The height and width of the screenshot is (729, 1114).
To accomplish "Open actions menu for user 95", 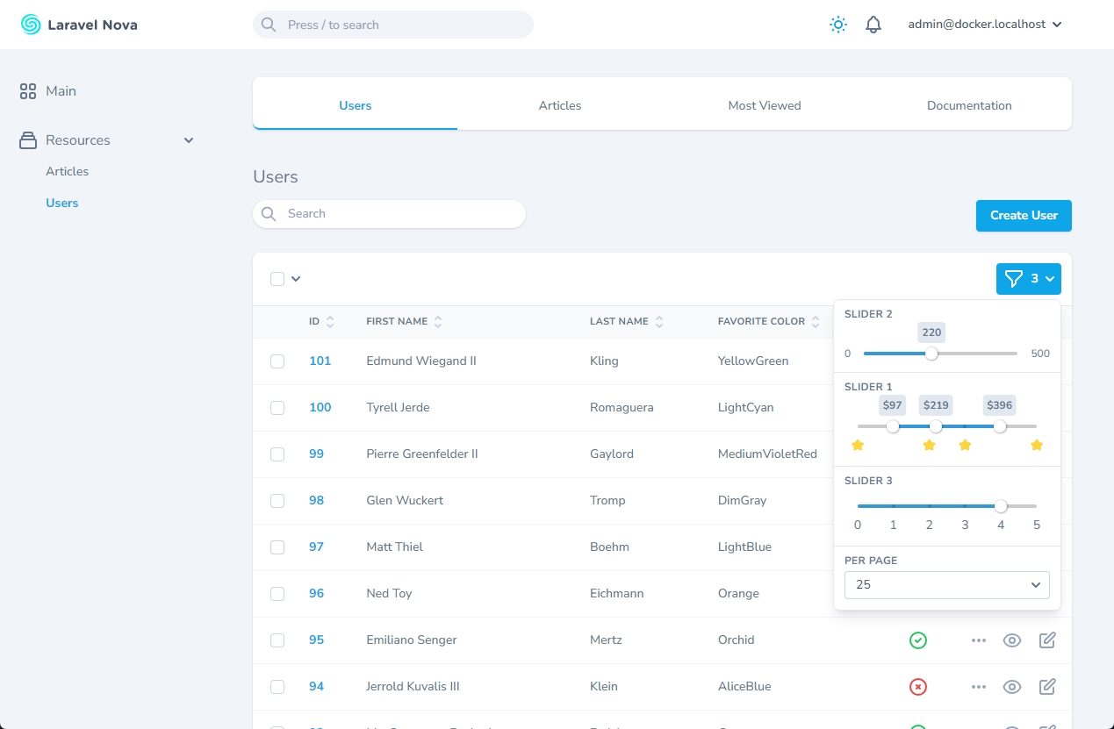I will pos(979,640).
